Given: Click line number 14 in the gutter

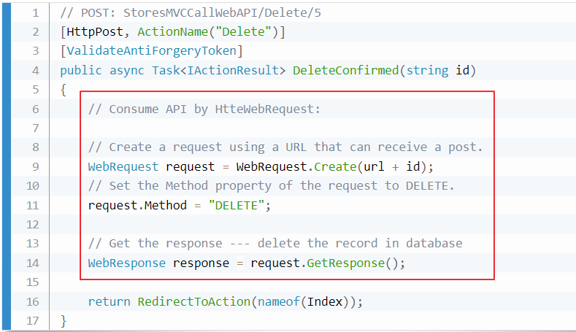Looking at the screenshot, I should [34, 263].
